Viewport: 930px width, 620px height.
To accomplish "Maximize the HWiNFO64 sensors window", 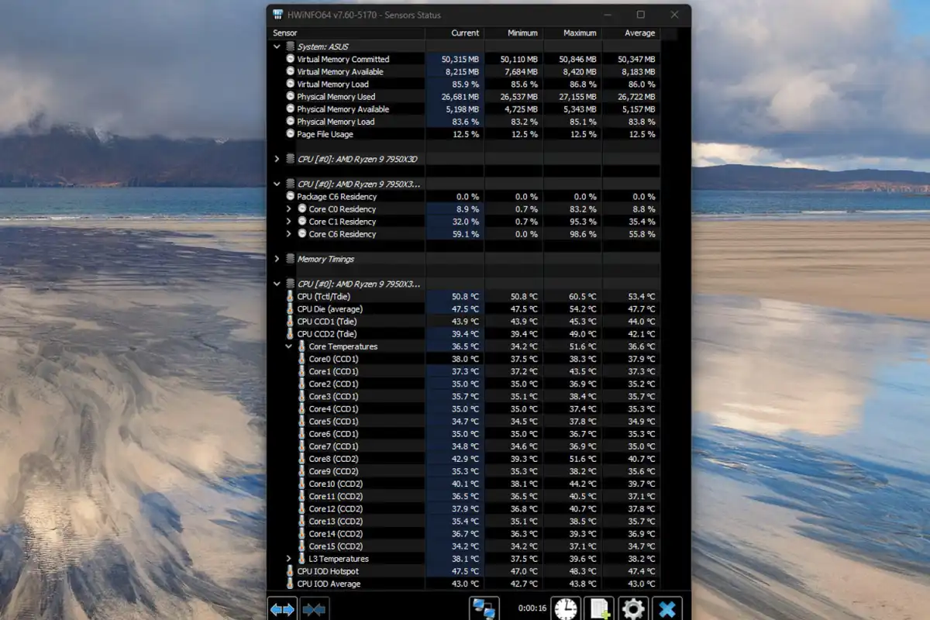I will 640,15.
